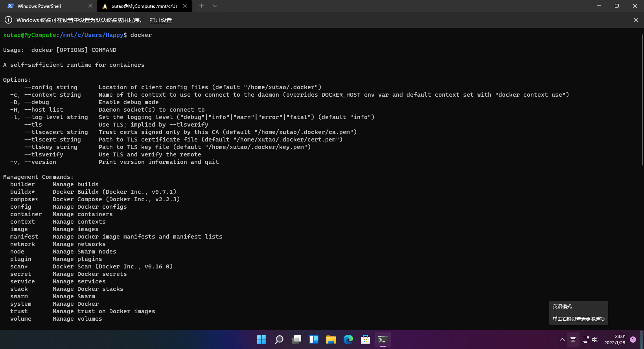Click 'volume' command row
Viewport: 644px width, 349px height.
tap(56, 319)
